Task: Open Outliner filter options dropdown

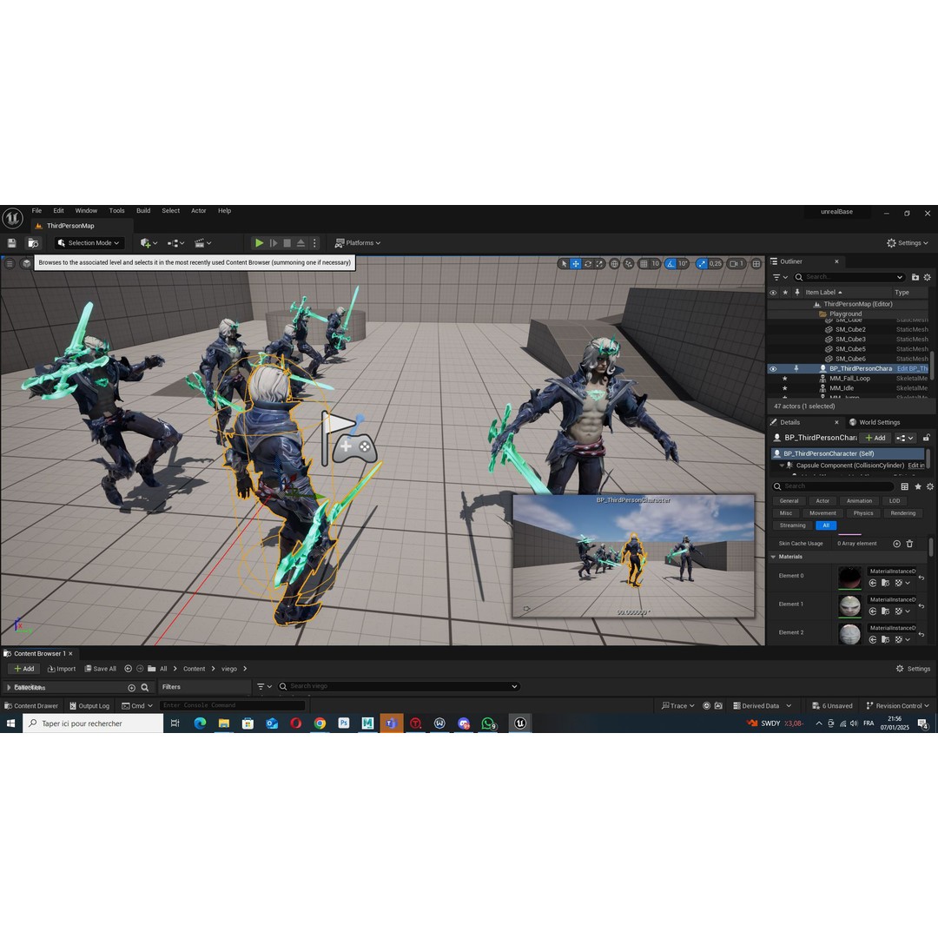Action: [780, 277]
